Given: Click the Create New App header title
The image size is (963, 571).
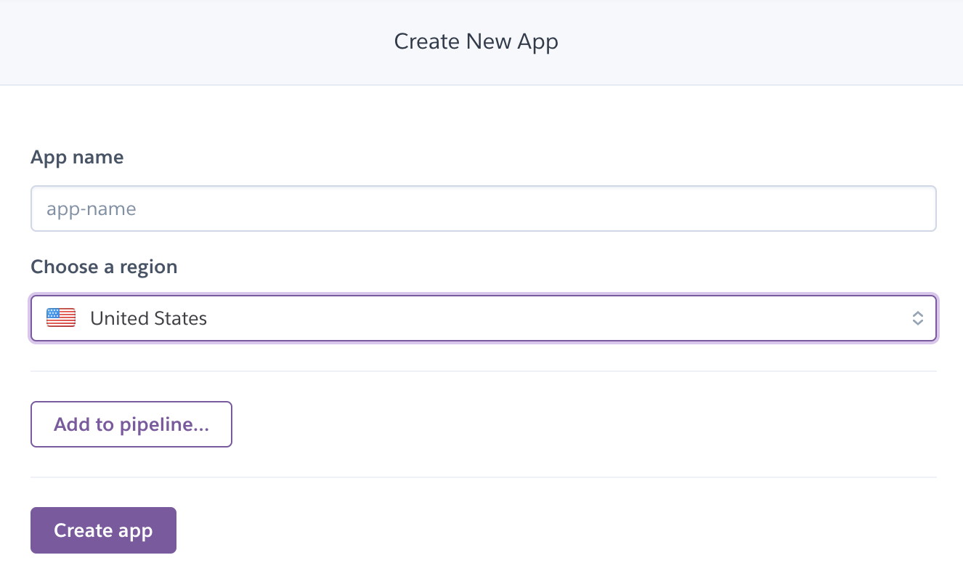Looking at the screenshot, I should (476, 41).
